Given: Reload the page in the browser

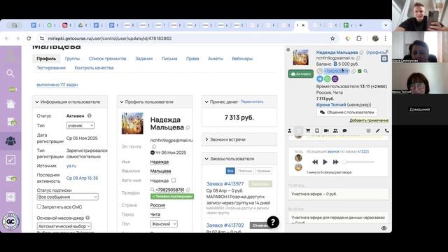Looking at the screenshot, I should 29,38.
